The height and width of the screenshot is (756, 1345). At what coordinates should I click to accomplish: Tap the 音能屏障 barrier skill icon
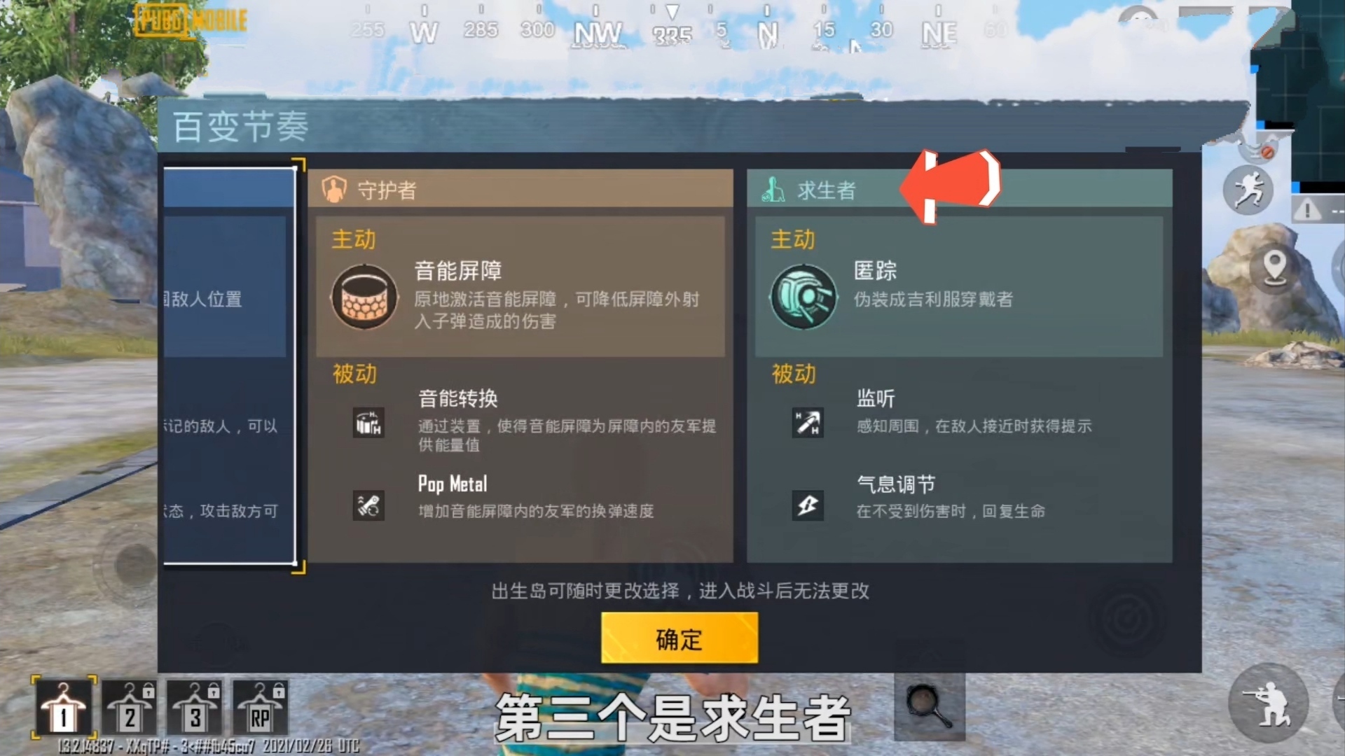364,297
